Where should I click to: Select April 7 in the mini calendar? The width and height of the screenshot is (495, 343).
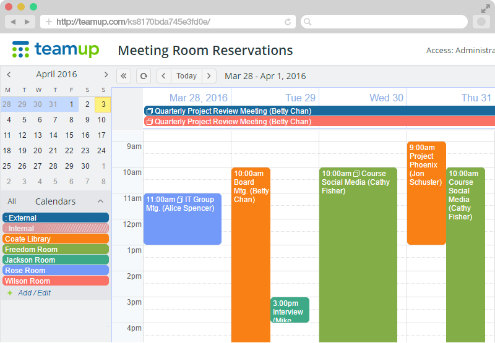coord(55,120)
